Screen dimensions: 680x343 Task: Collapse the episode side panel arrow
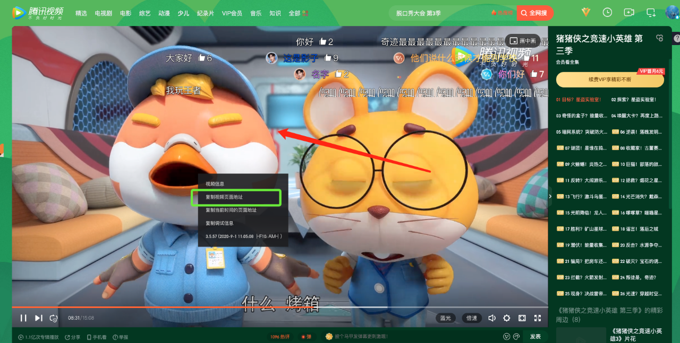pos(550,196)
